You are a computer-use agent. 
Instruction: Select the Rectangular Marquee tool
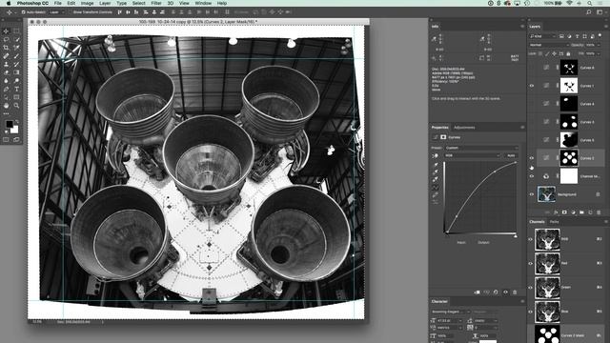16,31
